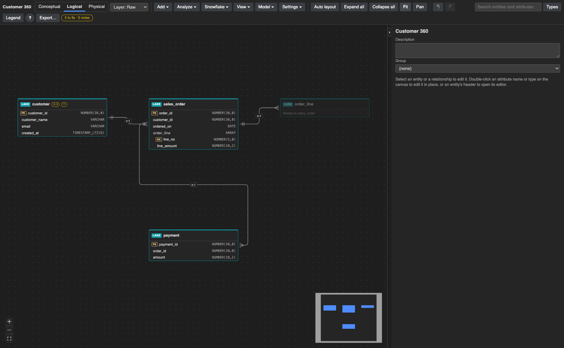Open the Settings dropdown menu
The width and height of the screenshot is (564, 348).
click(292, 7)
